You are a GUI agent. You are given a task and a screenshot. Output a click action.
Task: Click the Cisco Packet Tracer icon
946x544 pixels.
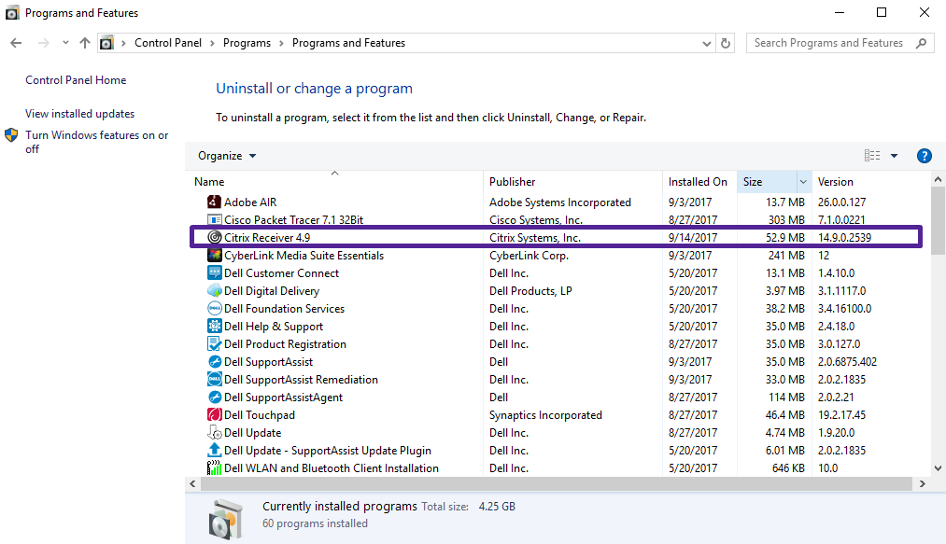click(x=214, y=219)
